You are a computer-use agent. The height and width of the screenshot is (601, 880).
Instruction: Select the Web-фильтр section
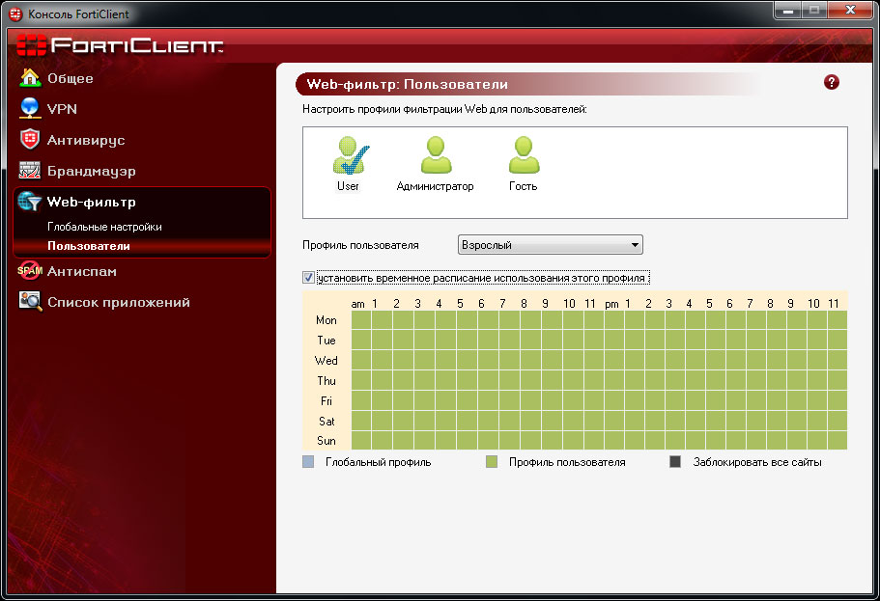coord(92,202)
